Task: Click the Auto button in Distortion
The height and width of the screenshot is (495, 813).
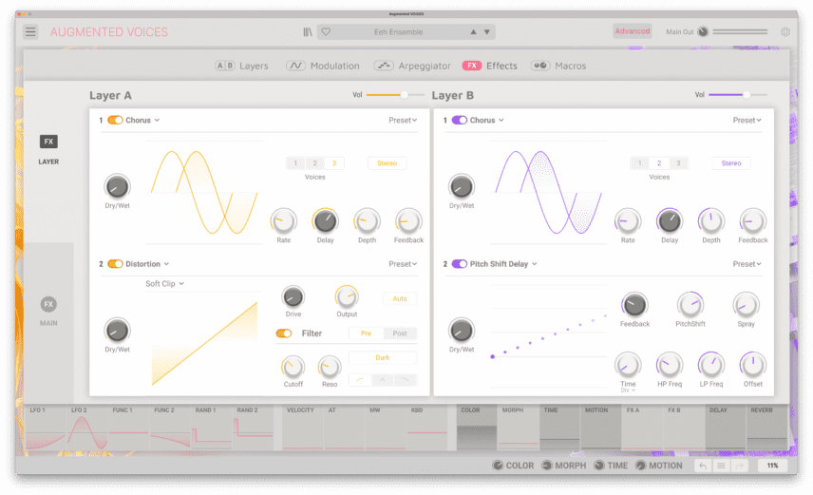Action: (400, 298)
